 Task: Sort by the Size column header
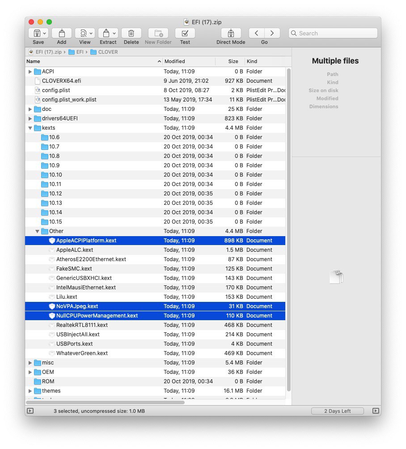tap(230, 61)
